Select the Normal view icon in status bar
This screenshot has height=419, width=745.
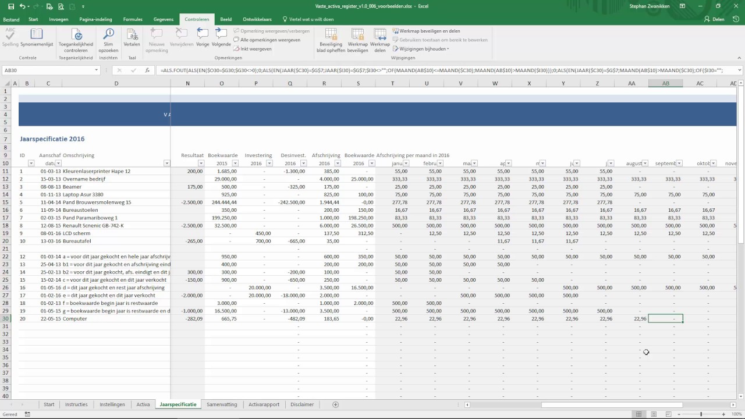tap(639, 414)
